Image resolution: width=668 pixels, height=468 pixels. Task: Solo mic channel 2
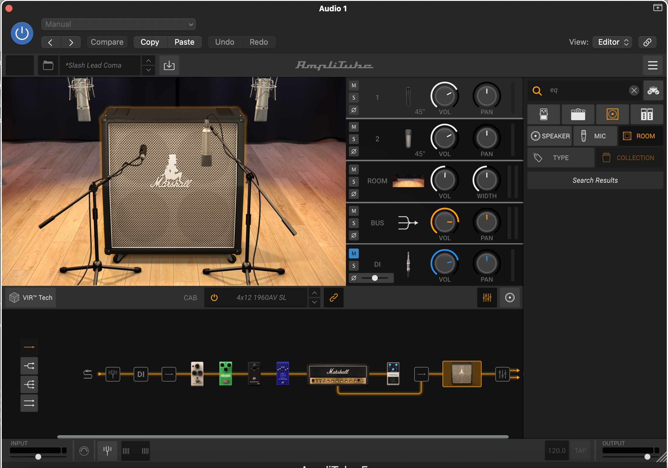click(354, 139)
